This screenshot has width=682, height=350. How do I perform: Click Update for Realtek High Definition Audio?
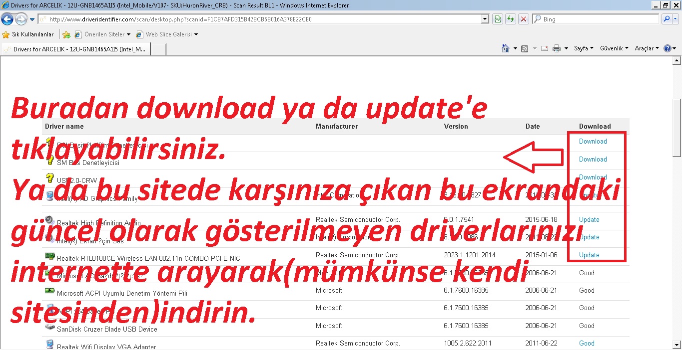pyautogui.click(x=589, y=219)
